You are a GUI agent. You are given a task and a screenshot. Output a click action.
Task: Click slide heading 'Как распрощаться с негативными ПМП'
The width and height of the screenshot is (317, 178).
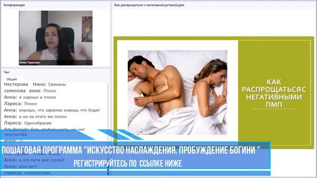(274, 93)
